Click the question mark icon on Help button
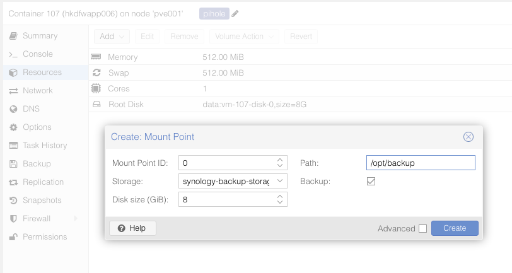 coord(122,228)
